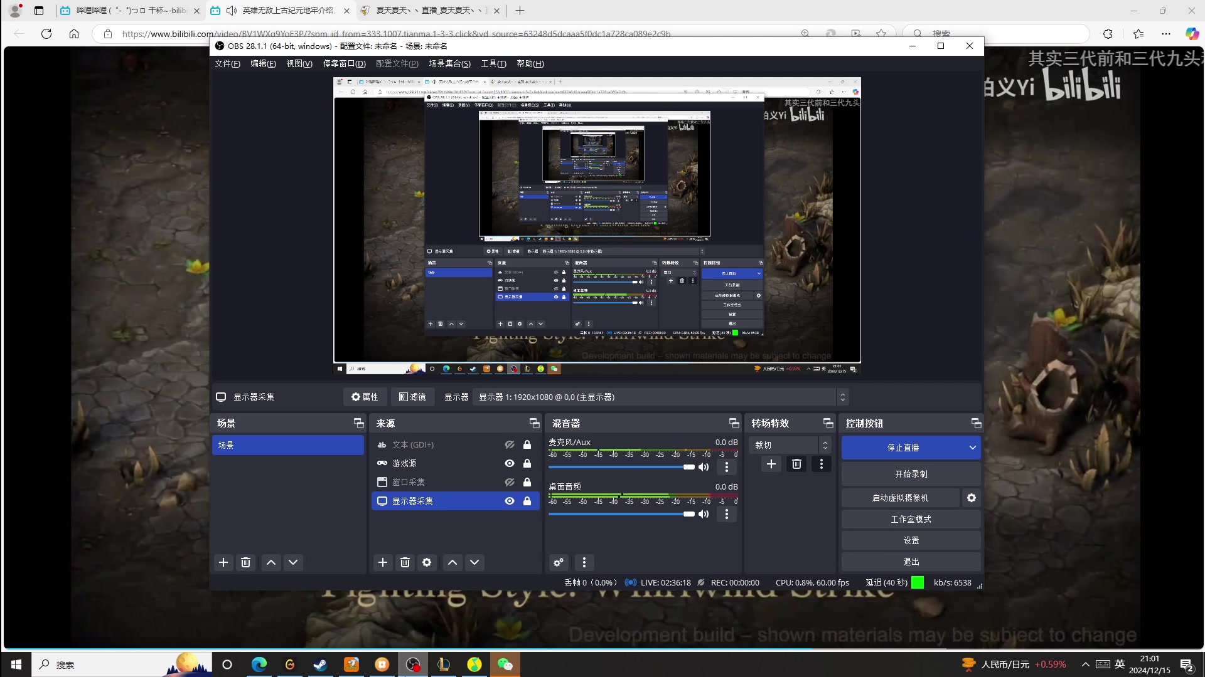The width and height of the screenshot is (1205, 677).
Task: Open source properties gear in Sources toolbar
Action: pyautogui.click(x=427, y=562)
